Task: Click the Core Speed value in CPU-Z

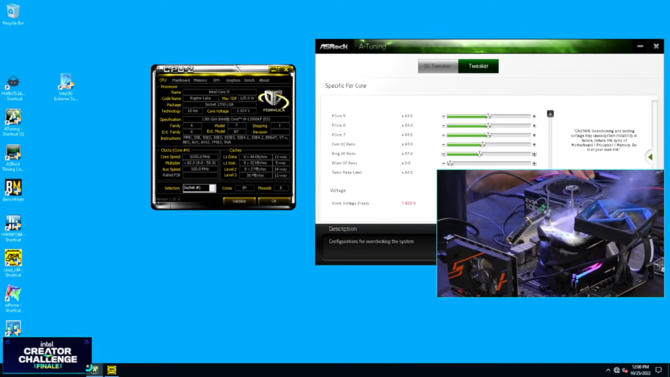Action: point(200,157)
